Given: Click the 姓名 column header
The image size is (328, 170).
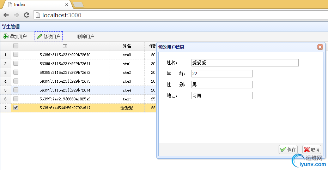Looking at the screenshot, I should (127, 46).
